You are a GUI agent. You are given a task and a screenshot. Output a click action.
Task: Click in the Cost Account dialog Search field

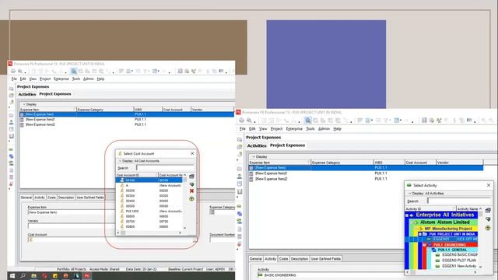point(165,168)
